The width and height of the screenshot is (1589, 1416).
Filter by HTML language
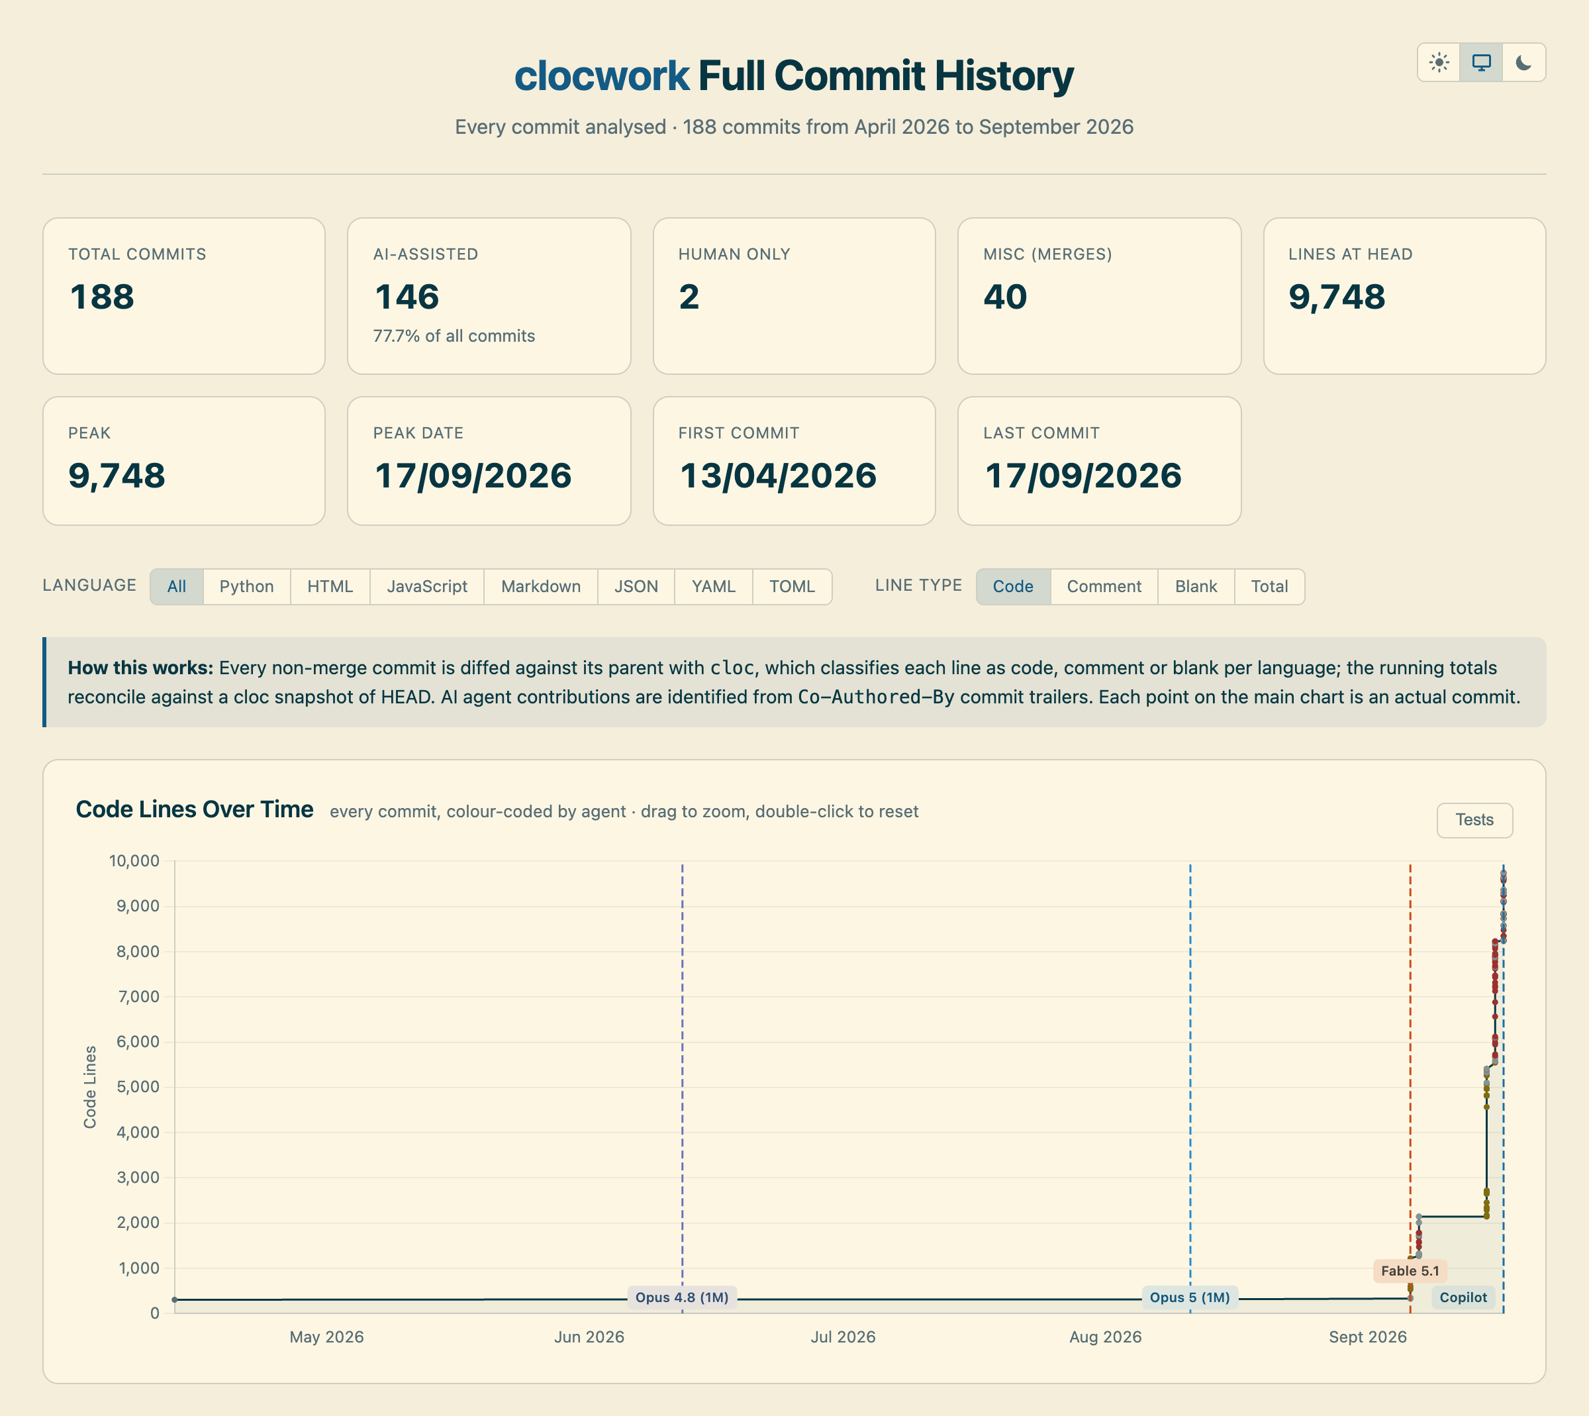coord(330,587)
